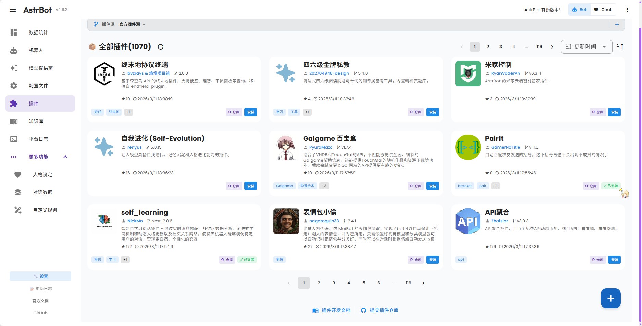Viewport: 642px width, 326px height.
Task: Go to page 6 in bottom pagination
Action: [x=379, y=283]
